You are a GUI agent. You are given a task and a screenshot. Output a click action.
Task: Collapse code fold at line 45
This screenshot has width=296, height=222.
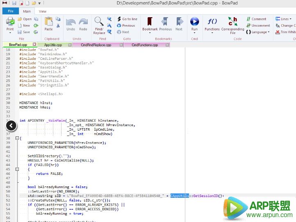(17, 169)
